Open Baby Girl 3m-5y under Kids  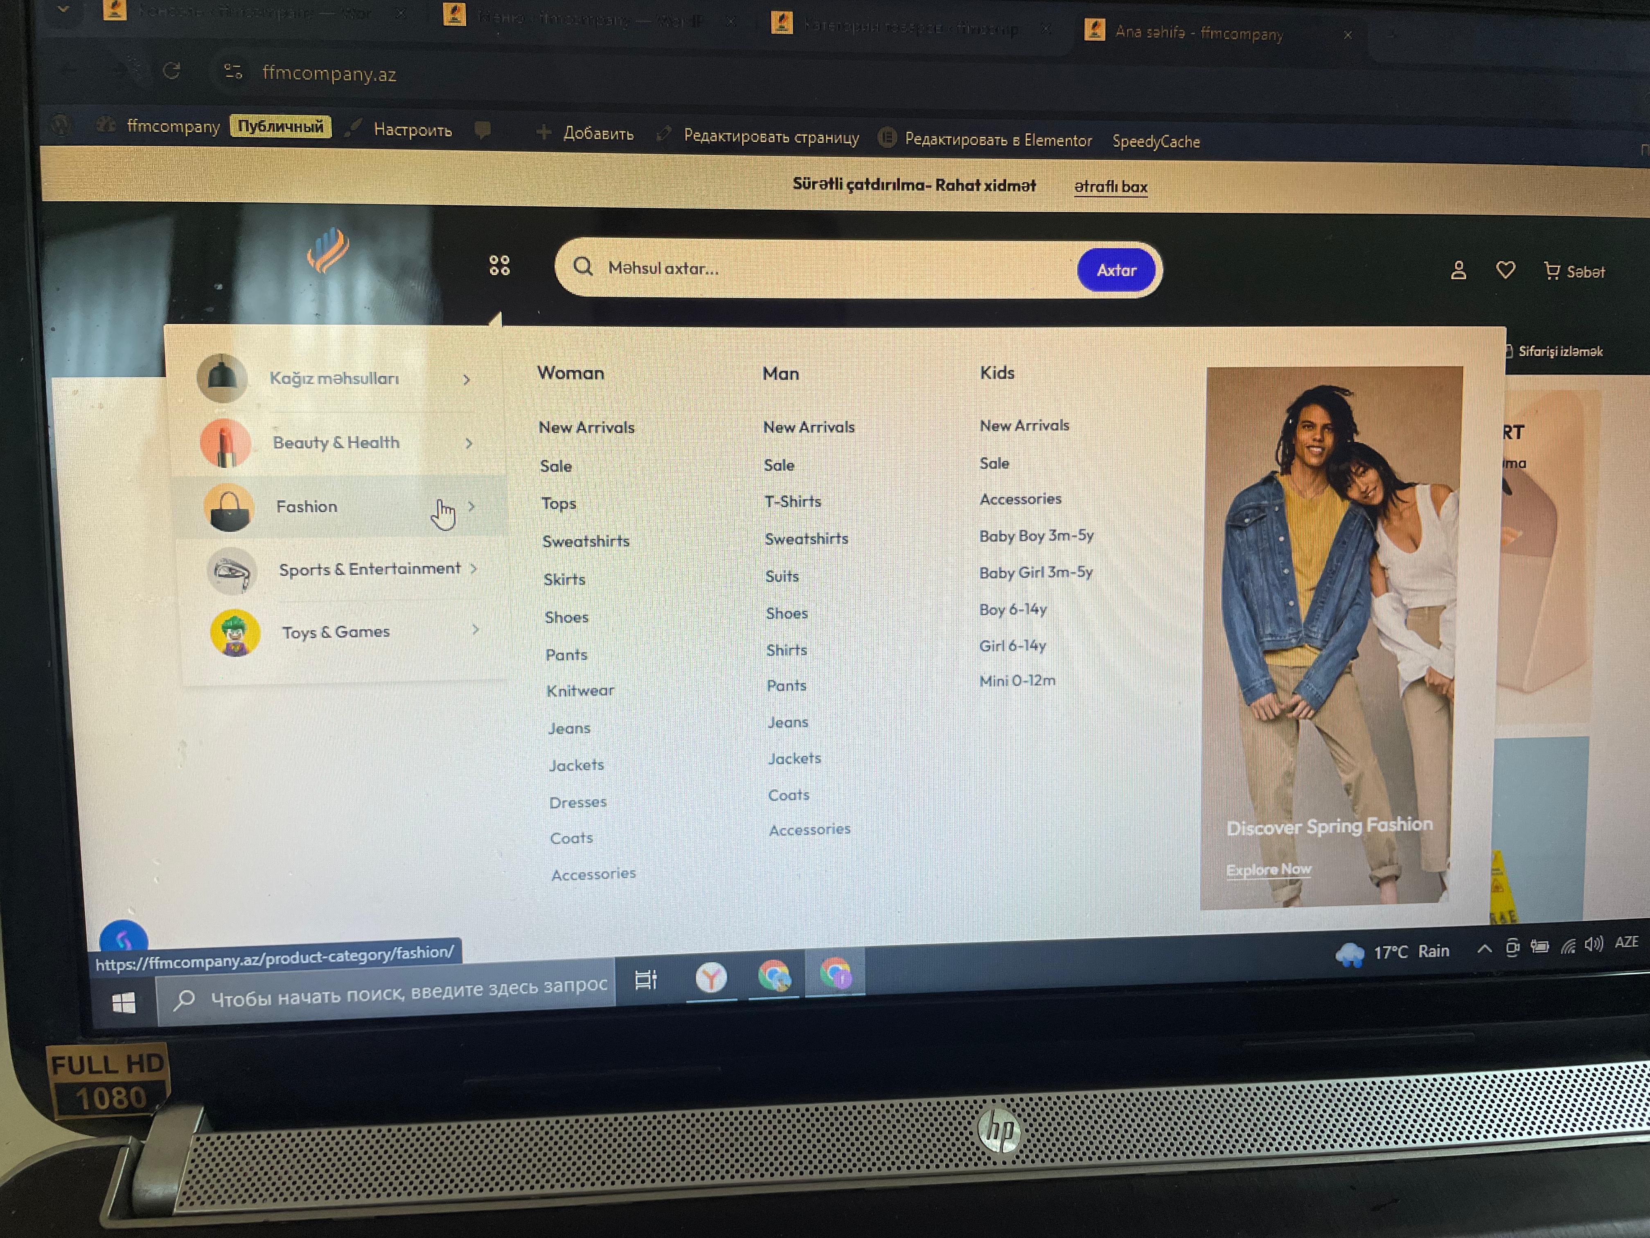click(1036, 572)
